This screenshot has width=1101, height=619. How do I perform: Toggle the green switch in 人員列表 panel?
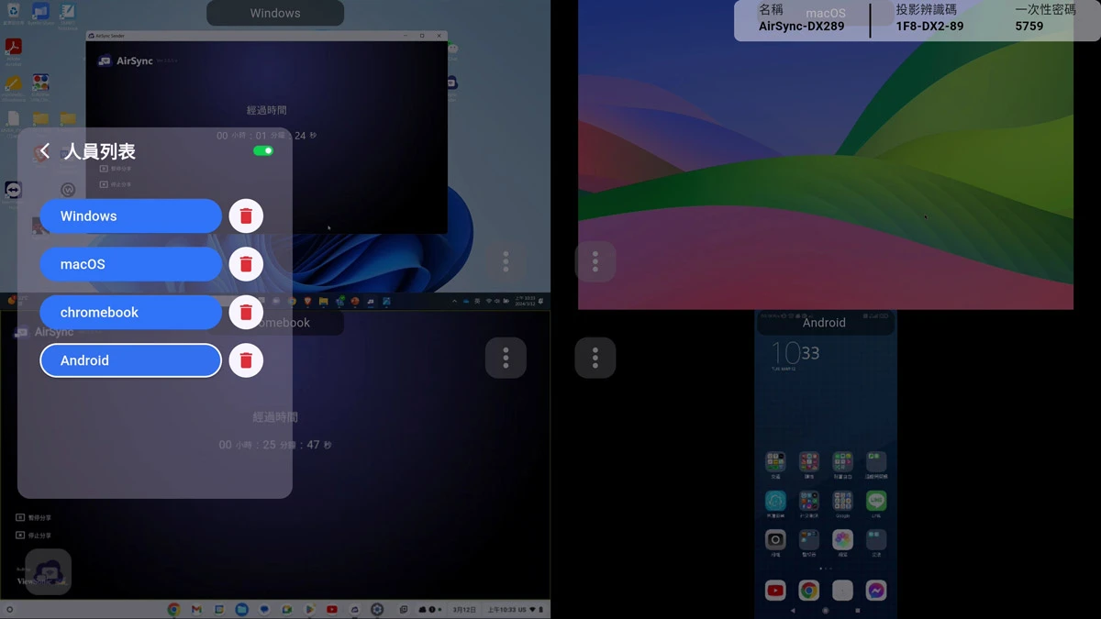pyautogui.click(x=263, y=151)
